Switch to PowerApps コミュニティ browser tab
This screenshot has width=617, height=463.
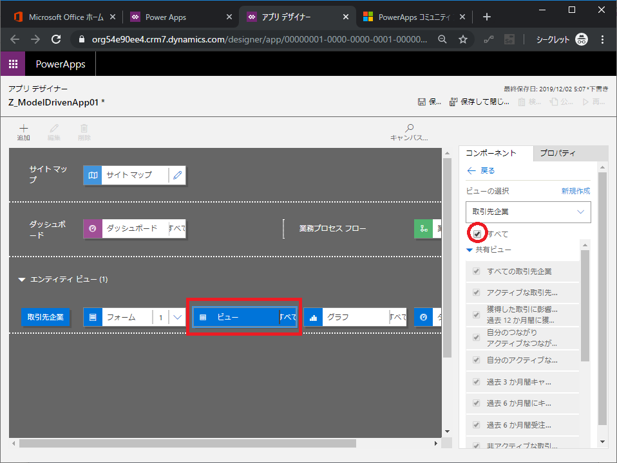point(413,17)
